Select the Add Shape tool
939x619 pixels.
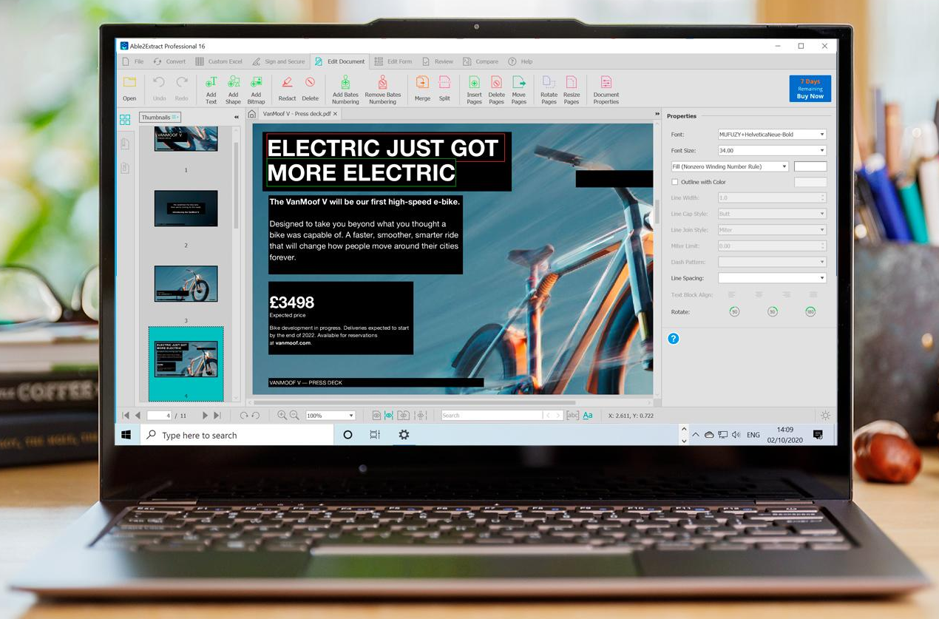tap(234, 89)
